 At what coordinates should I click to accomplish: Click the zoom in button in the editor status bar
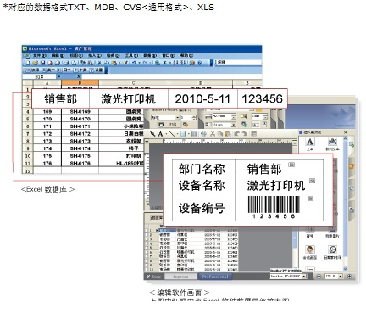coord(349,277)
